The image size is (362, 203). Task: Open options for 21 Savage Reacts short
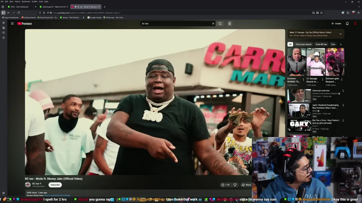pyautogui.click(x=322, y=80)
